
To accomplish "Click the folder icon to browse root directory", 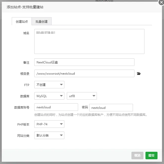I will (x=139, y=74).
